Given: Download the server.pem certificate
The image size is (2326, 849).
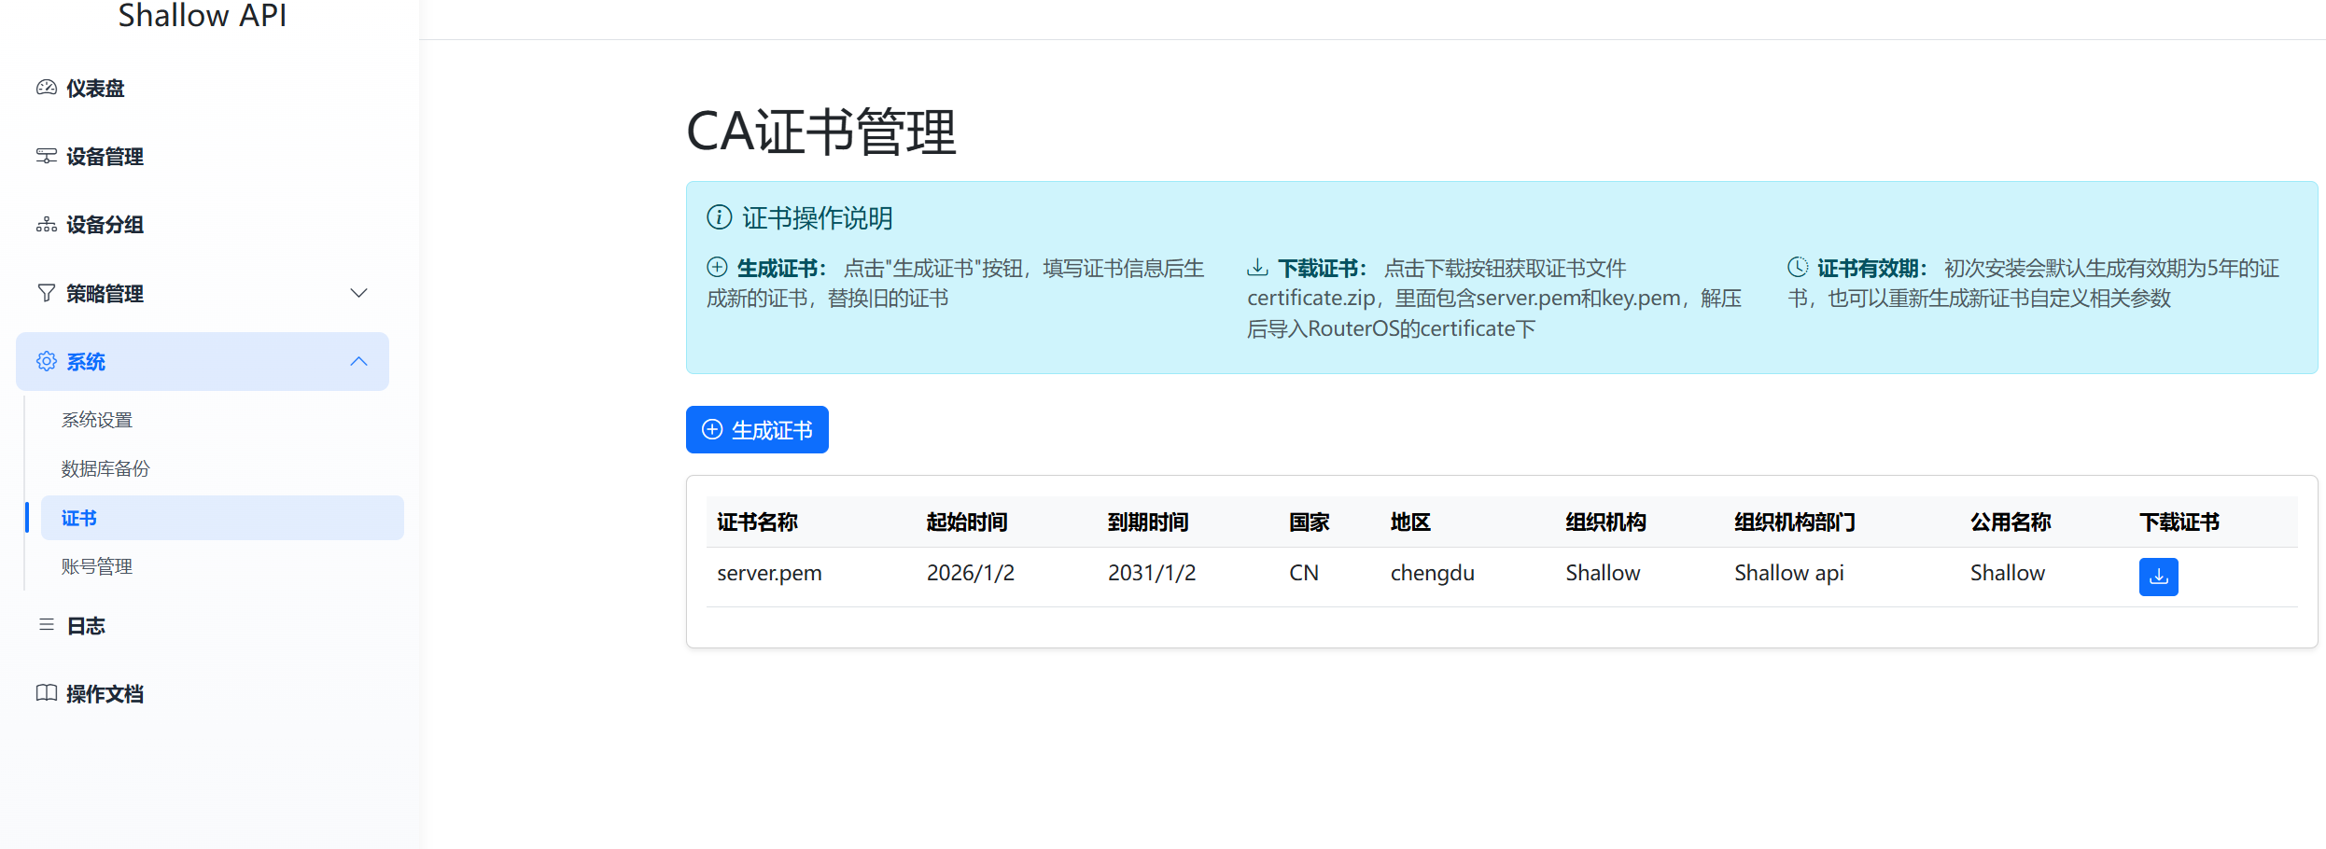Looking at the screenshot, I should click(2158, 577).
